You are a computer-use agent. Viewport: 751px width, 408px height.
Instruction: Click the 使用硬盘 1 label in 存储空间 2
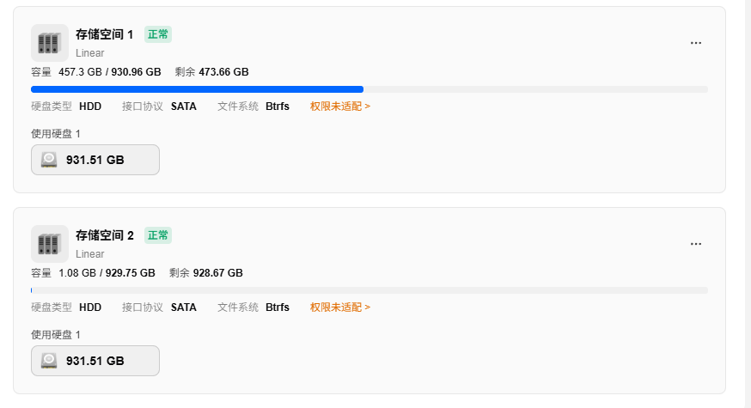coord(56,335)
